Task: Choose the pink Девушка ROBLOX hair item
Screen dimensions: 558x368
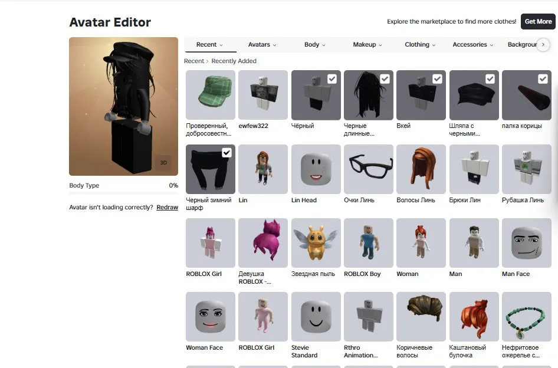Action: [263, 243]
